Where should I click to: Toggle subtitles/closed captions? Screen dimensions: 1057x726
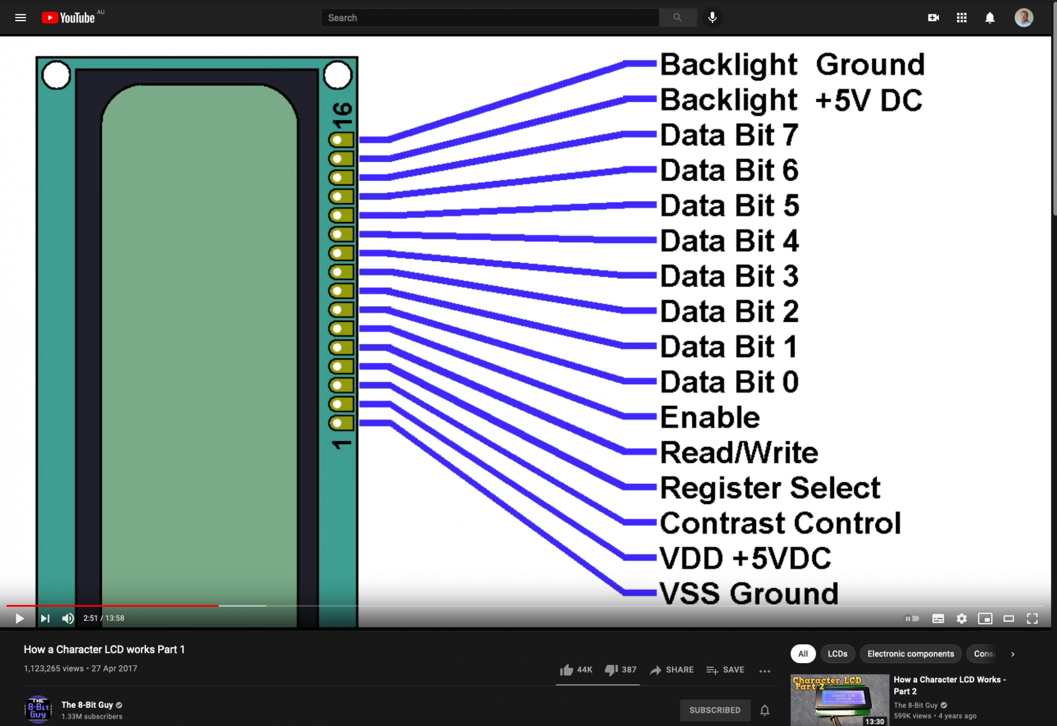(x=938, y=618)
